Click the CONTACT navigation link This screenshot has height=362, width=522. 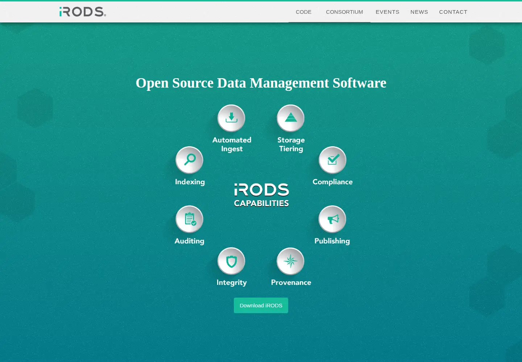[x=453, y=12]
